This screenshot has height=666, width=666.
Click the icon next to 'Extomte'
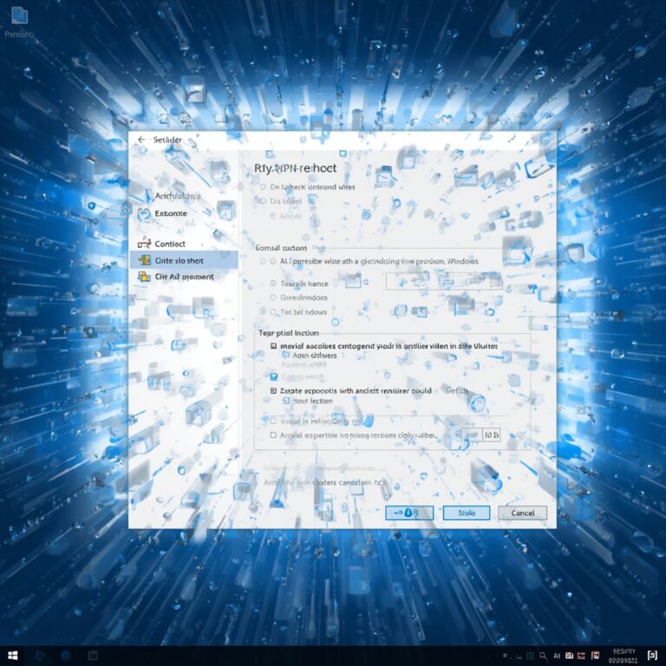click(x=145, y=213)
